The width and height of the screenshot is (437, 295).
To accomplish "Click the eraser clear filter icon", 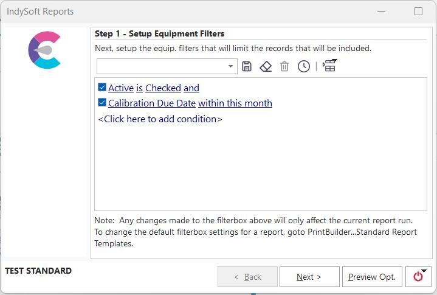I will click(266, 66).
